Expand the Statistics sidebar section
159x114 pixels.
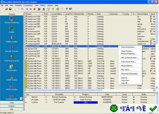pos(12,106)
